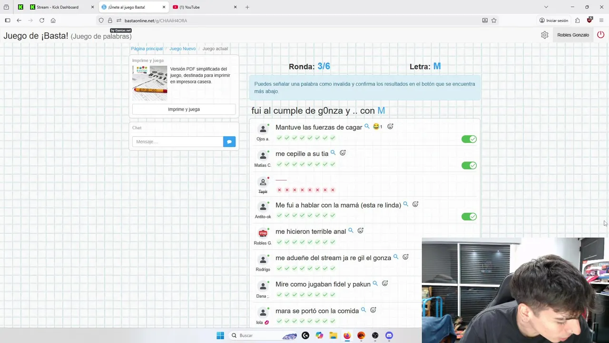Click the Windows taskbar Buscar search box
Screen dimensions: 609x343
click(263, 335)
